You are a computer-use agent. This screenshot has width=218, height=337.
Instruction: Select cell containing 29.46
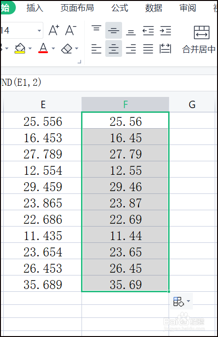(x=125, y=186)
